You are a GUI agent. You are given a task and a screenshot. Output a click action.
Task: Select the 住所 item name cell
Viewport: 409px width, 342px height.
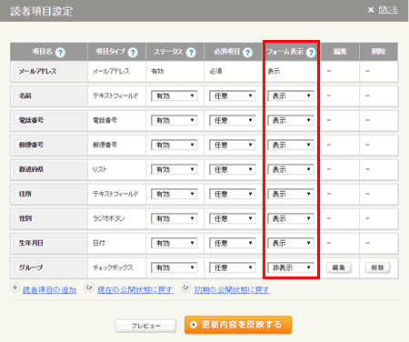pyautogui.click(x=49, y=195)
